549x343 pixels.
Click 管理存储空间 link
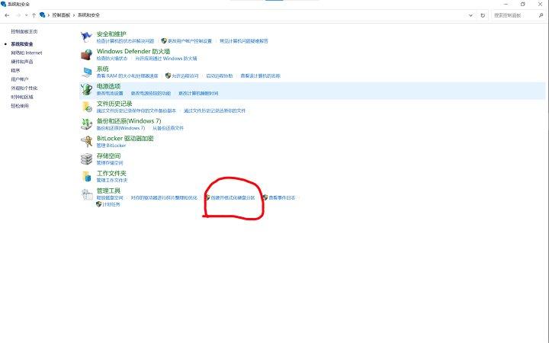click(x=110, y=163)
